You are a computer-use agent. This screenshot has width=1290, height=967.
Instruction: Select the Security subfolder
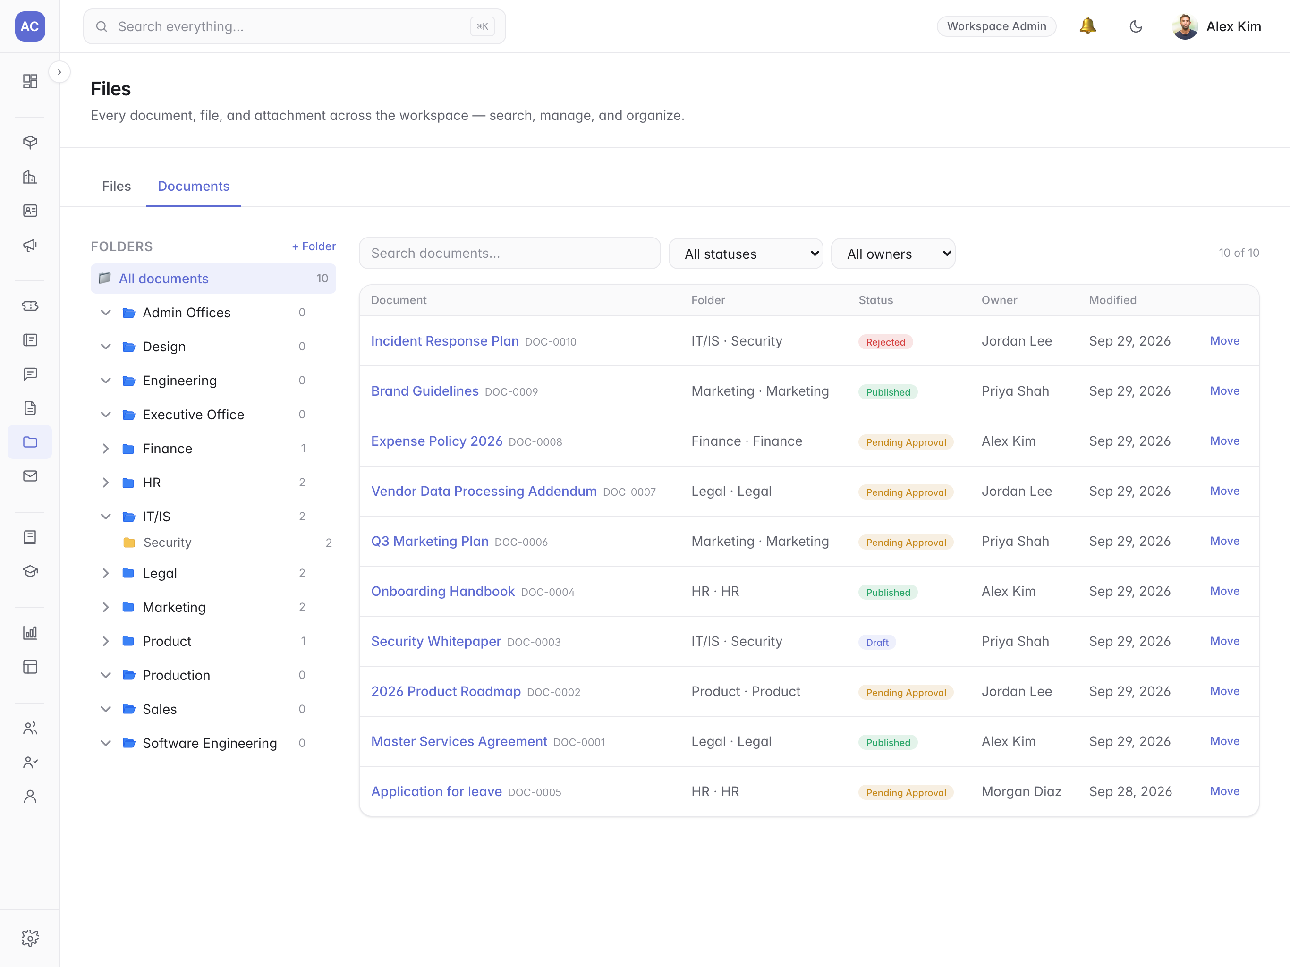coord(167,543)
